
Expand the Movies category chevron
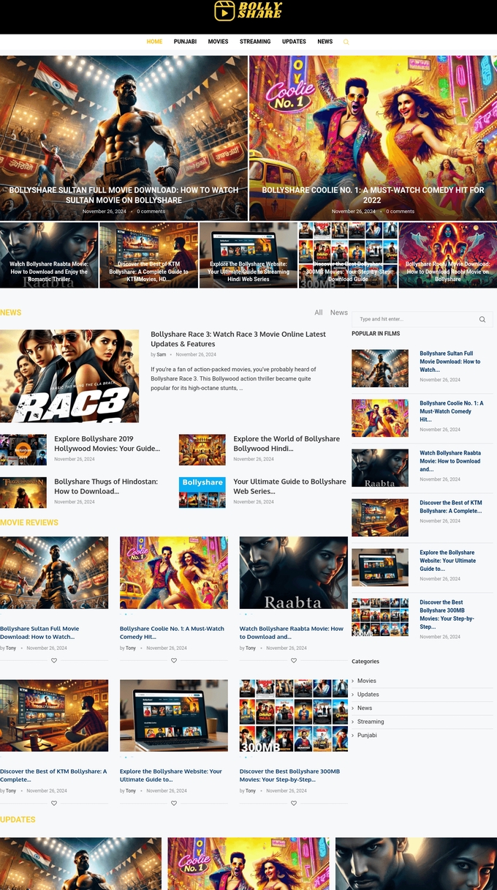coord(353,681)
